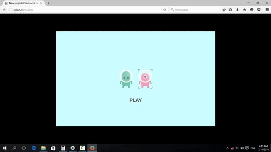
Task: Go to the Firefox home page icon
Action: click(x=244, y=10)
